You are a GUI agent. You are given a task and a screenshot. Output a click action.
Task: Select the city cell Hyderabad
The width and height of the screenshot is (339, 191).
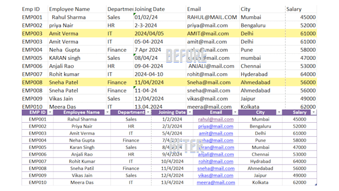262,74
